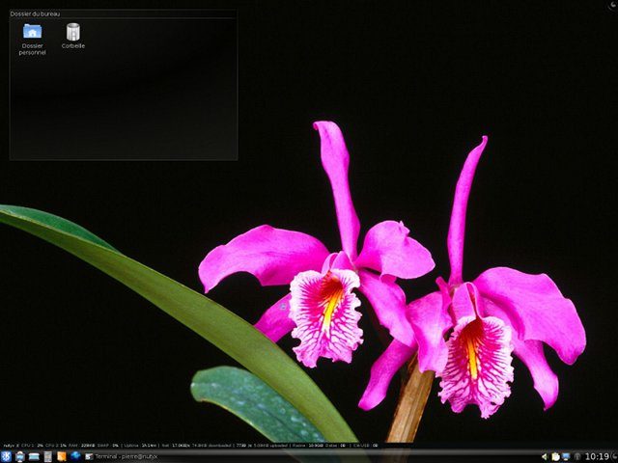This screenshot has height=463, width=618.
Task: Open the clipboard tray icon
Action: click(x=556, y=456)
